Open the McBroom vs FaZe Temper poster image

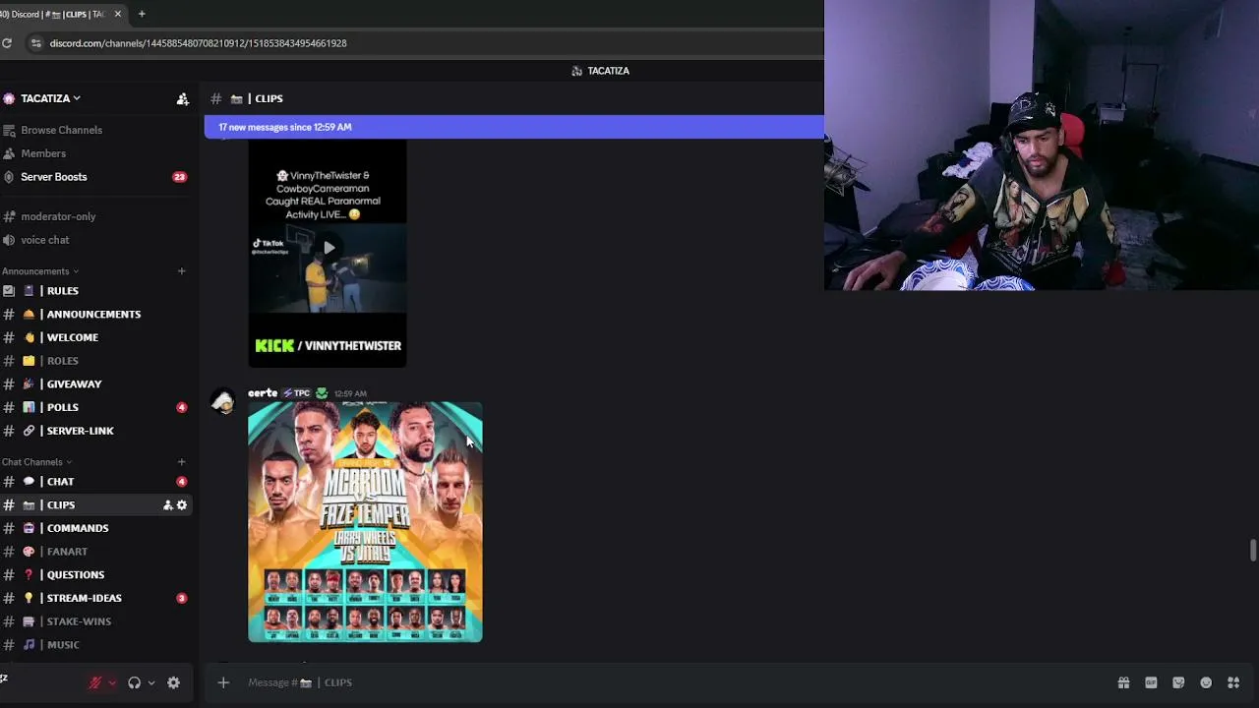point(365,521)
